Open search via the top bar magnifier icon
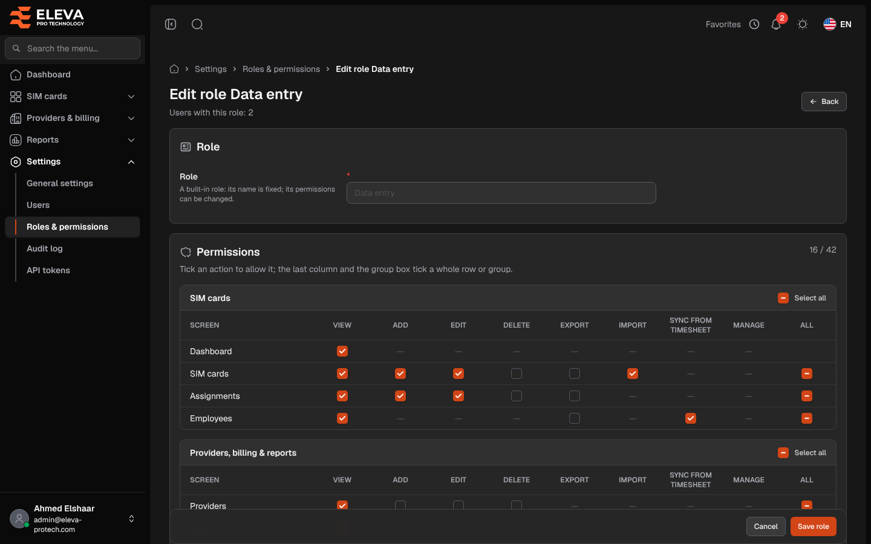Screen dimensions: 871x544 197,24
